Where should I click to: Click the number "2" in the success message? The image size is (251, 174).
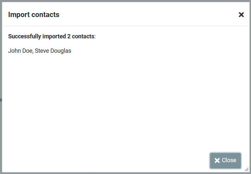coord(69,36)
